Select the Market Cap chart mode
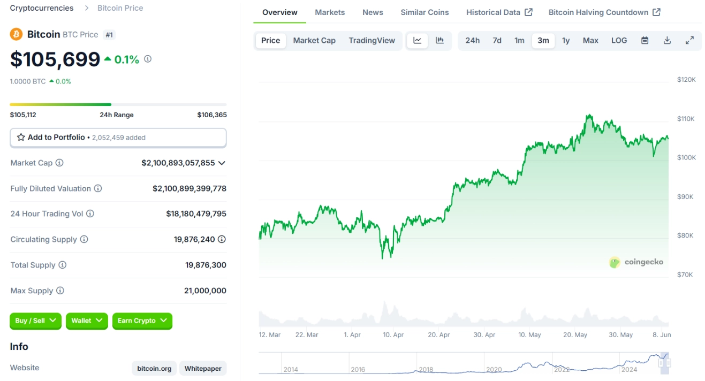Viewport: 705px width, 381px height. (x=314, y=41)
